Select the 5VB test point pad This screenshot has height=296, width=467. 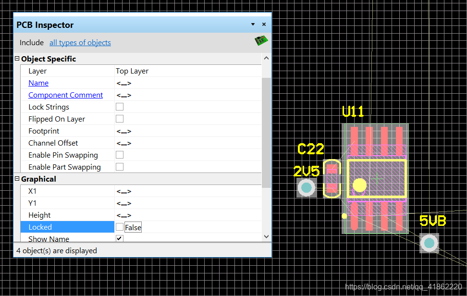(x=429, y=243)
